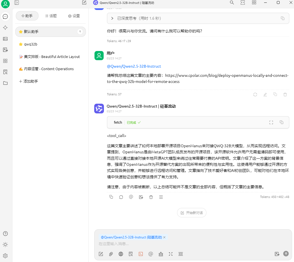The width and height of the screenshot is (294, 262).
Task: Attach a file with paperclip icon
Action: coord(111,254)
